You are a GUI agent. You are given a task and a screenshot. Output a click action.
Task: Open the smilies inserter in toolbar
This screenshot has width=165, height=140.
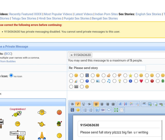[78, 110]
